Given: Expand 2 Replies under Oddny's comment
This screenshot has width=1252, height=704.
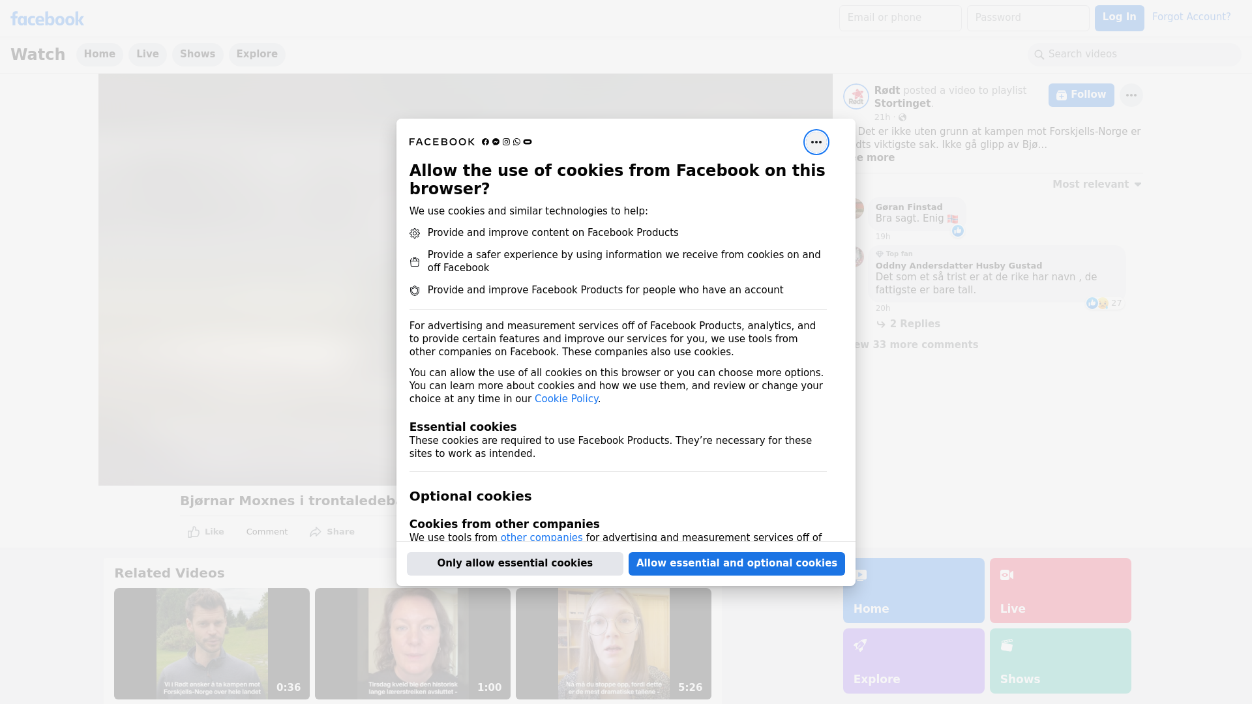Looking at the screenshot, I should point(908,324).
